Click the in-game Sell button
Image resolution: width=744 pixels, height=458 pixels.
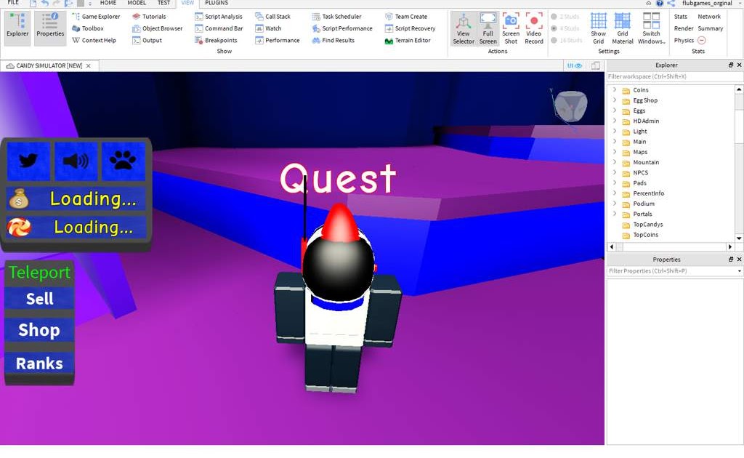[39, 299]
